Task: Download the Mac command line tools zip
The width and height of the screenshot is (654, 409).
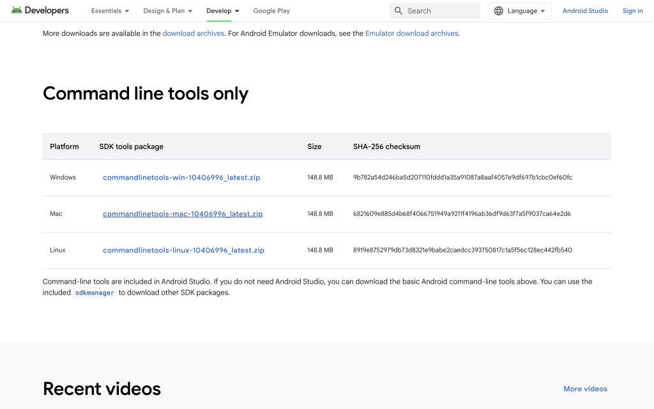Action: click(183, 214)
